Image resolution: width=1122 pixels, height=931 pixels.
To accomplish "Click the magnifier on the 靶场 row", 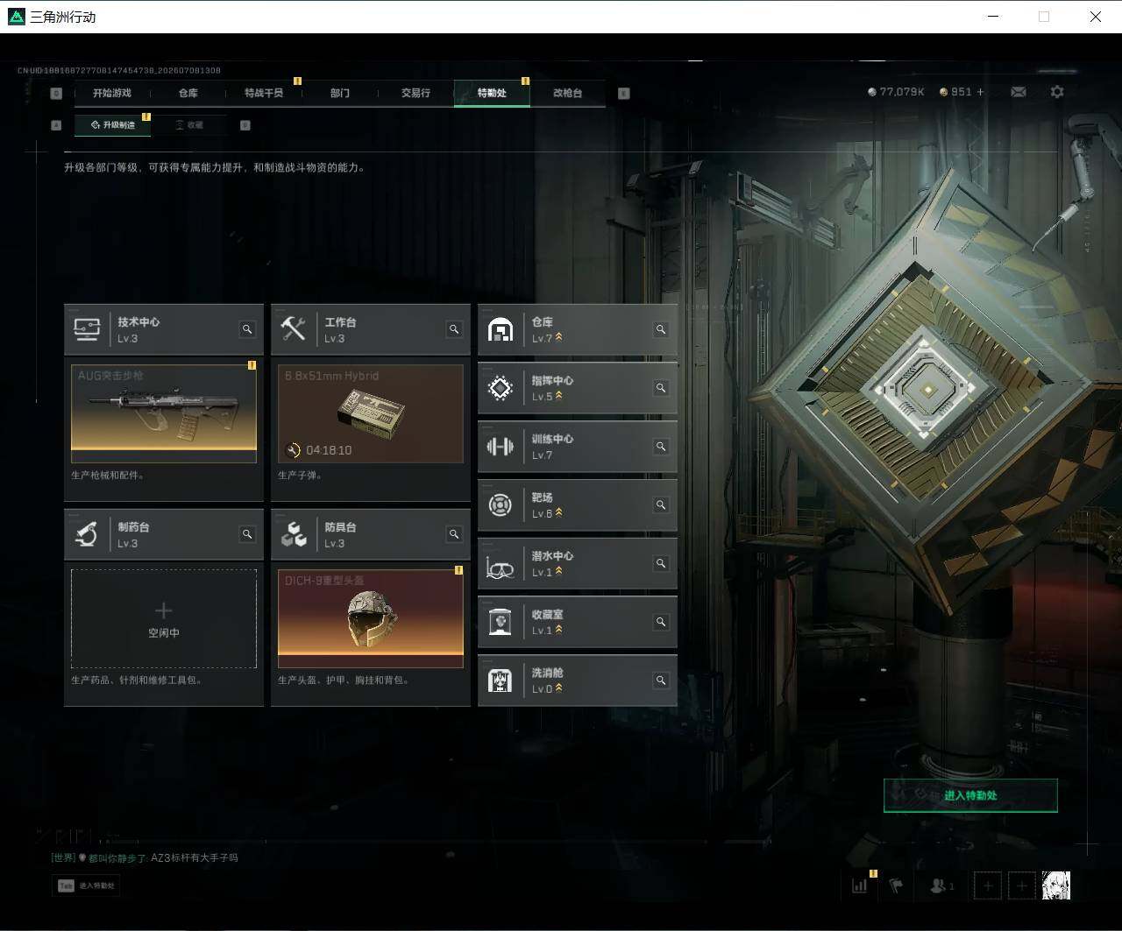I will click(661, 505).
